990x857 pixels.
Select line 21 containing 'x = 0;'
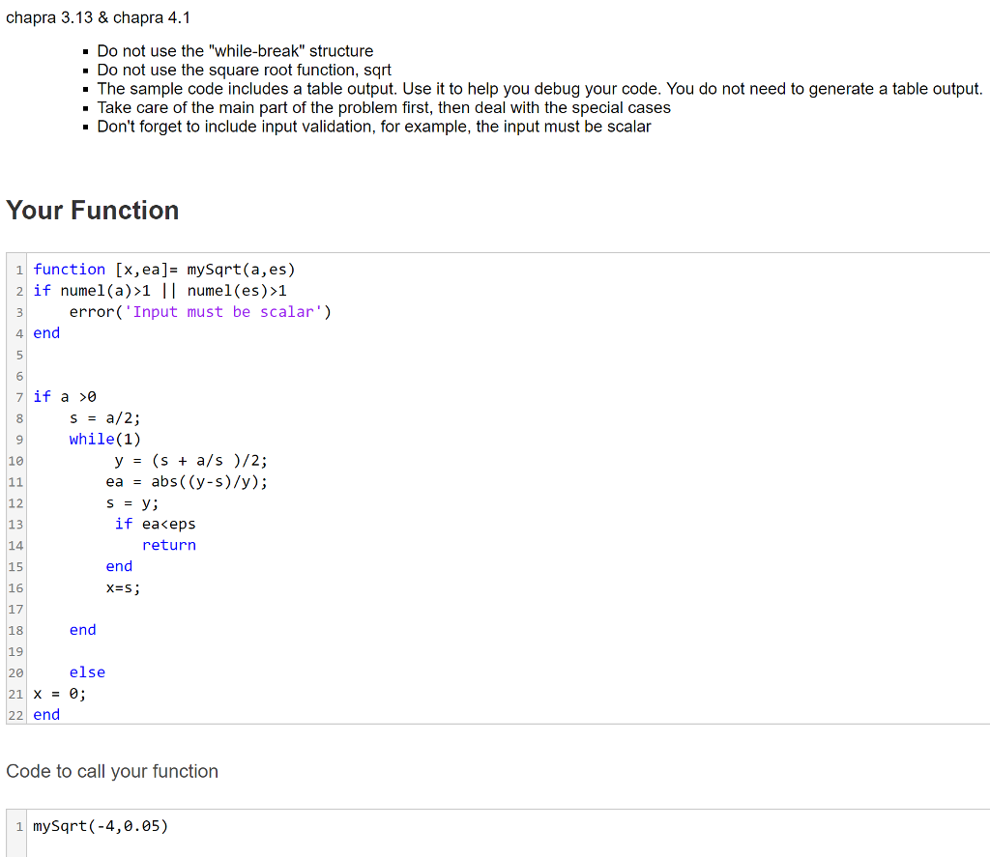click(58, 693)
